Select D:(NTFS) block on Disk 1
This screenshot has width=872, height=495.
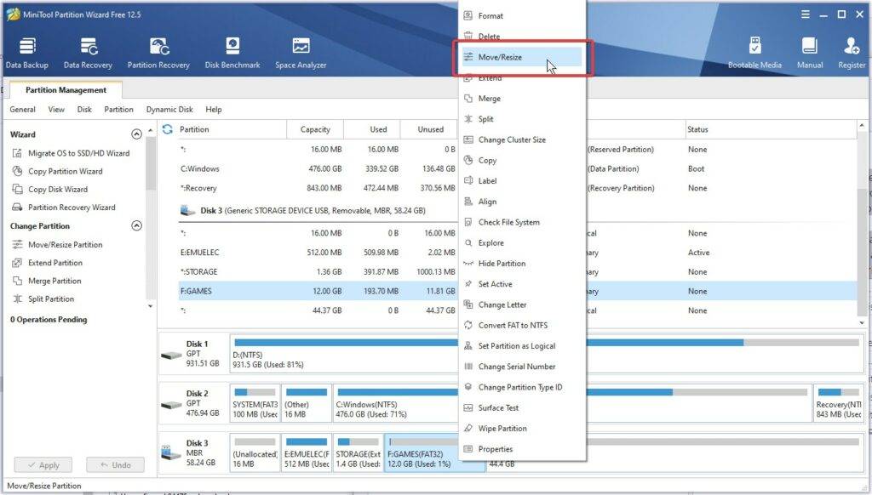546,353
